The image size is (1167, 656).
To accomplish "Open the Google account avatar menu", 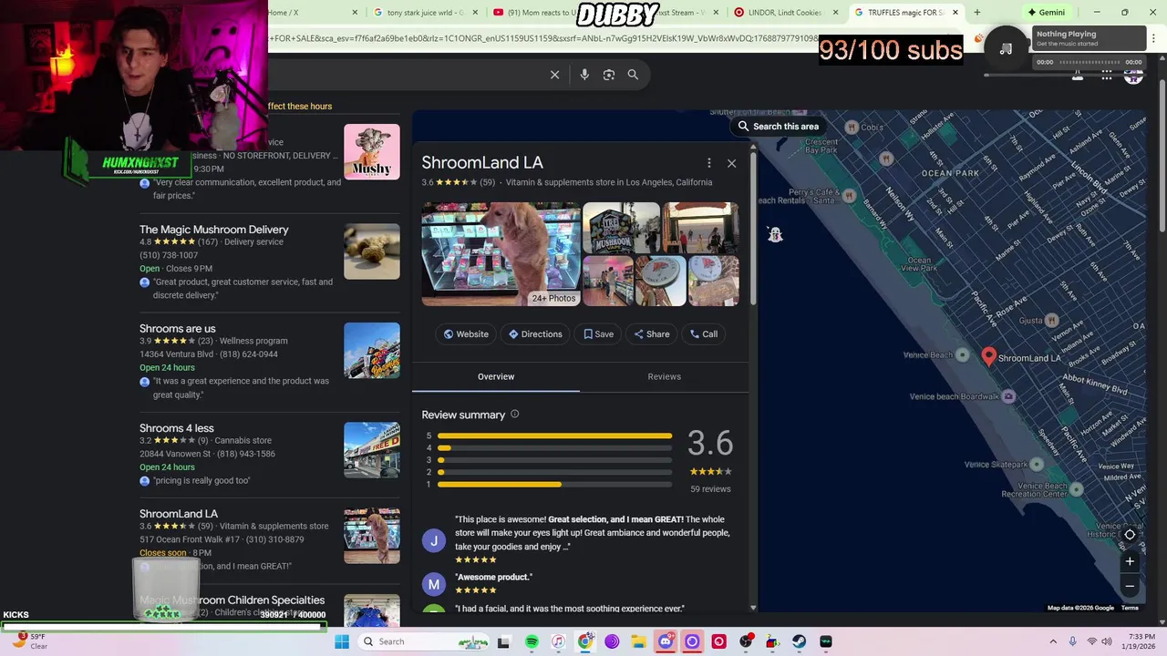I will 1133,77.
